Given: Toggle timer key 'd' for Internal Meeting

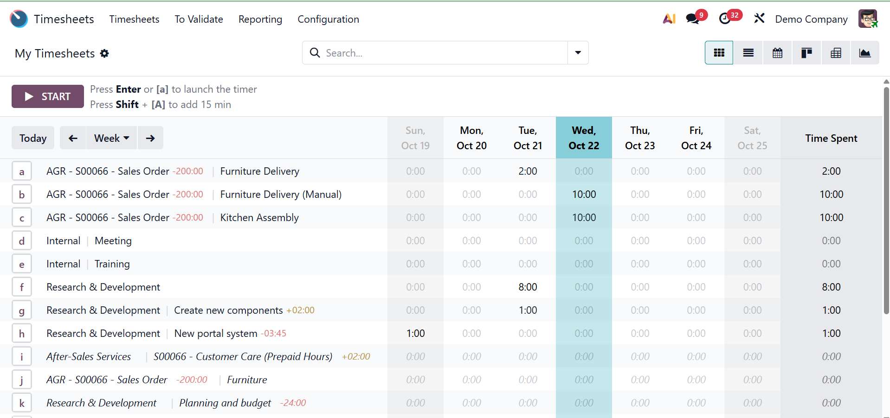Looking at the screenshot, I should click(x=22, y=241).
